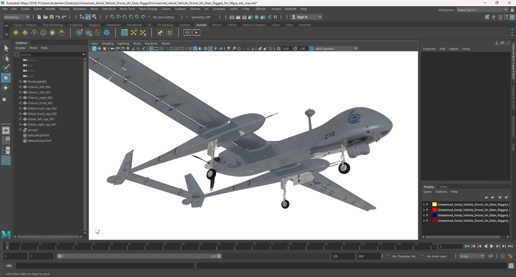
Task: Toggle viewport grid display icon
Action: (151, 49)
